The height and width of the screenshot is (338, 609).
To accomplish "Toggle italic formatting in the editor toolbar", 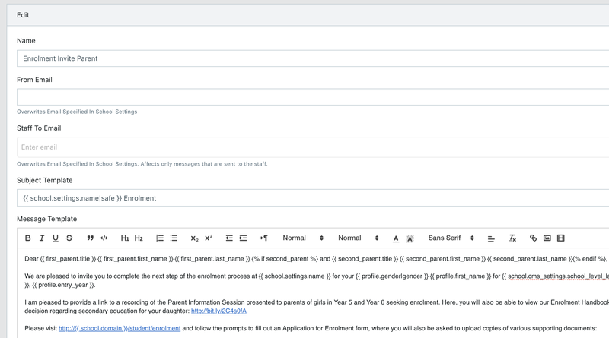I will click(42, 238).
